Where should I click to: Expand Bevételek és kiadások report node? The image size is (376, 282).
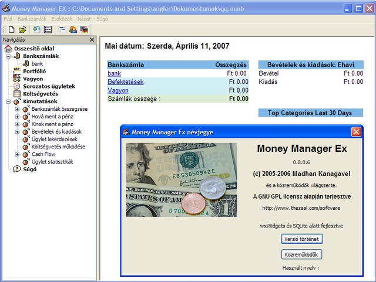tap(17, 132)
